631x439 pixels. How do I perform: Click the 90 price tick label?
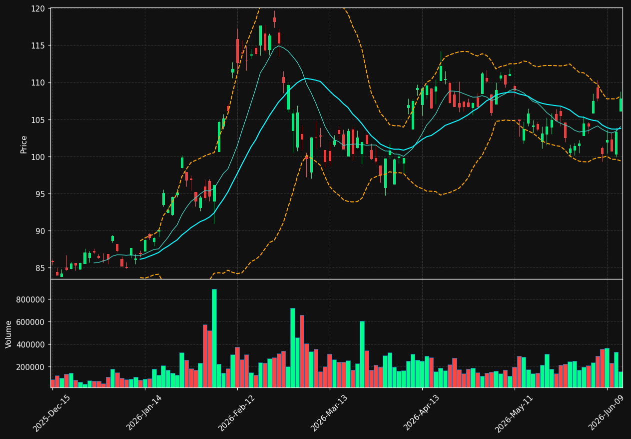point(40,231)
